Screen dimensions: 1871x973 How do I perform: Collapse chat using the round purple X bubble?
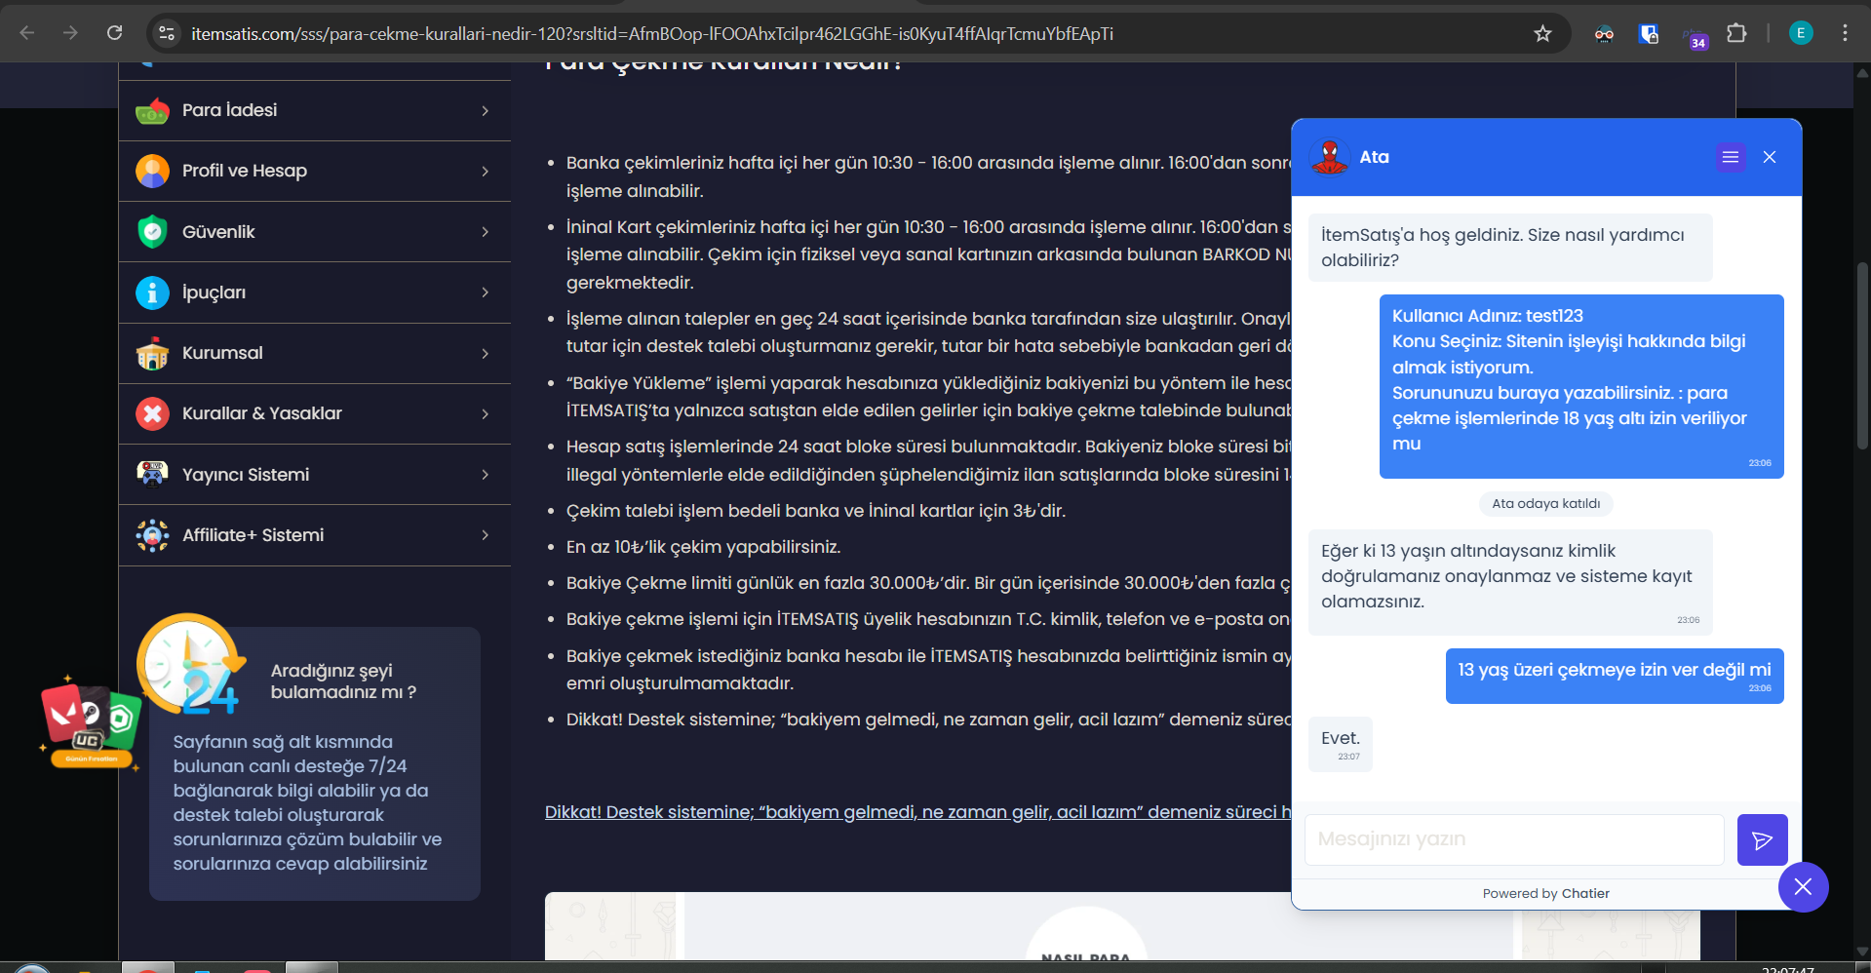[x=1803, y=887]
